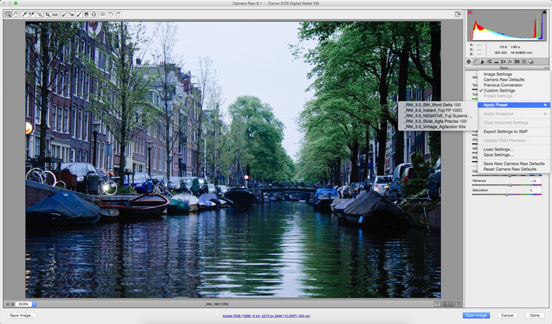
Task: Open the Effects (fx) panel tab
Action: (x=510, y=61)
